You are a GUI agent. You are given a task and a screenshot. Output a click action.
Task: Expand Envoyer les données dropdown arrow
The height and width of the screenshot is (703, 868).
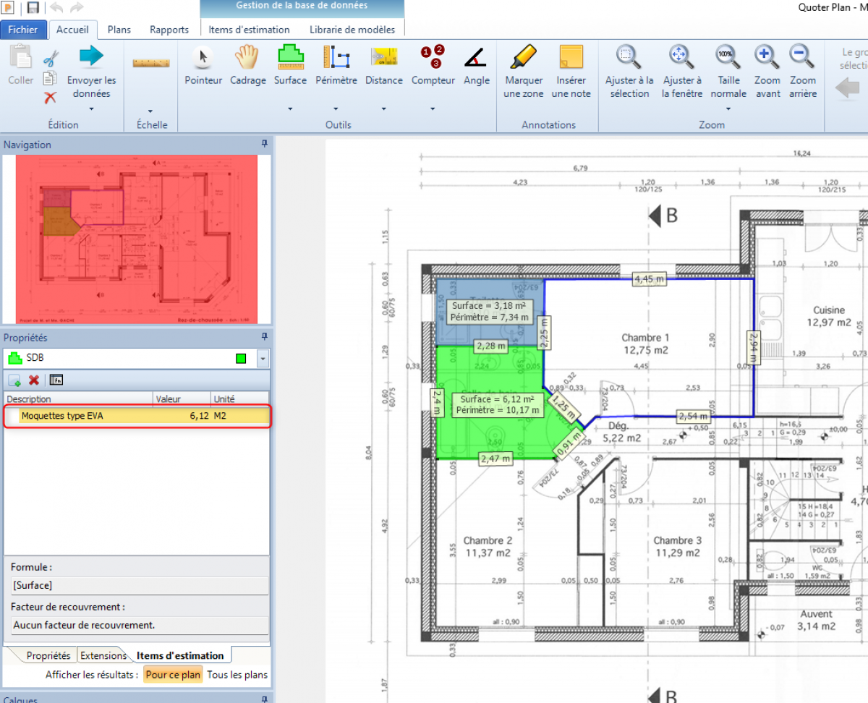[91, 109]
